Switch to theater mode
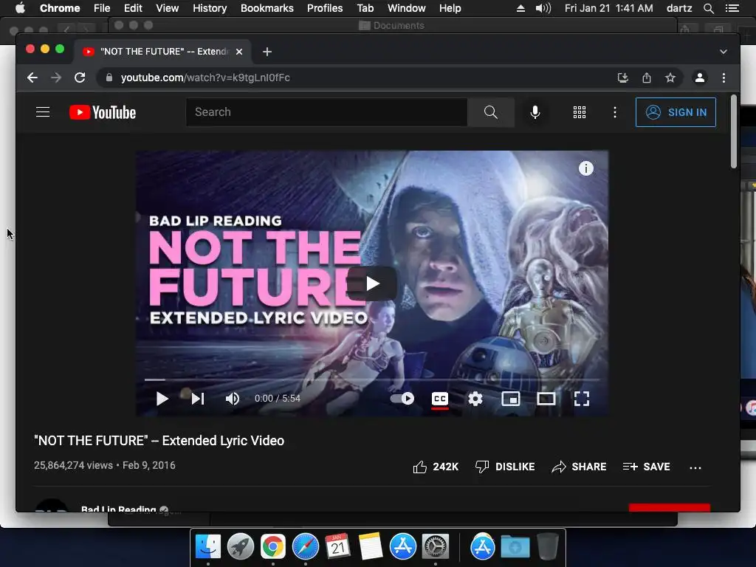This screenshot has width=756, height=567. (x=546, y=399)
